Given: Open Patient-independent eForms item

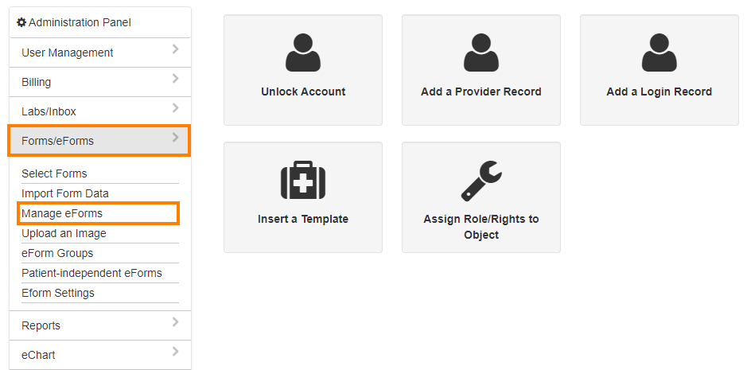Looking at the screenshot, I should [x=92, y=273].
